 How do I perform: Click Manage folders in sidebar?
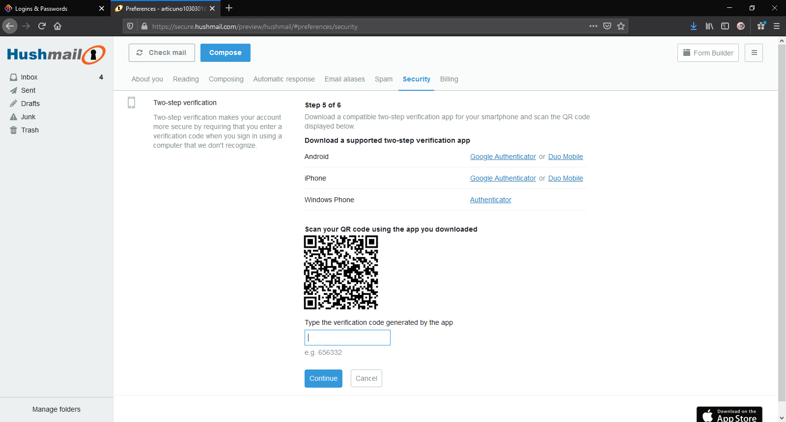point(56,409)
